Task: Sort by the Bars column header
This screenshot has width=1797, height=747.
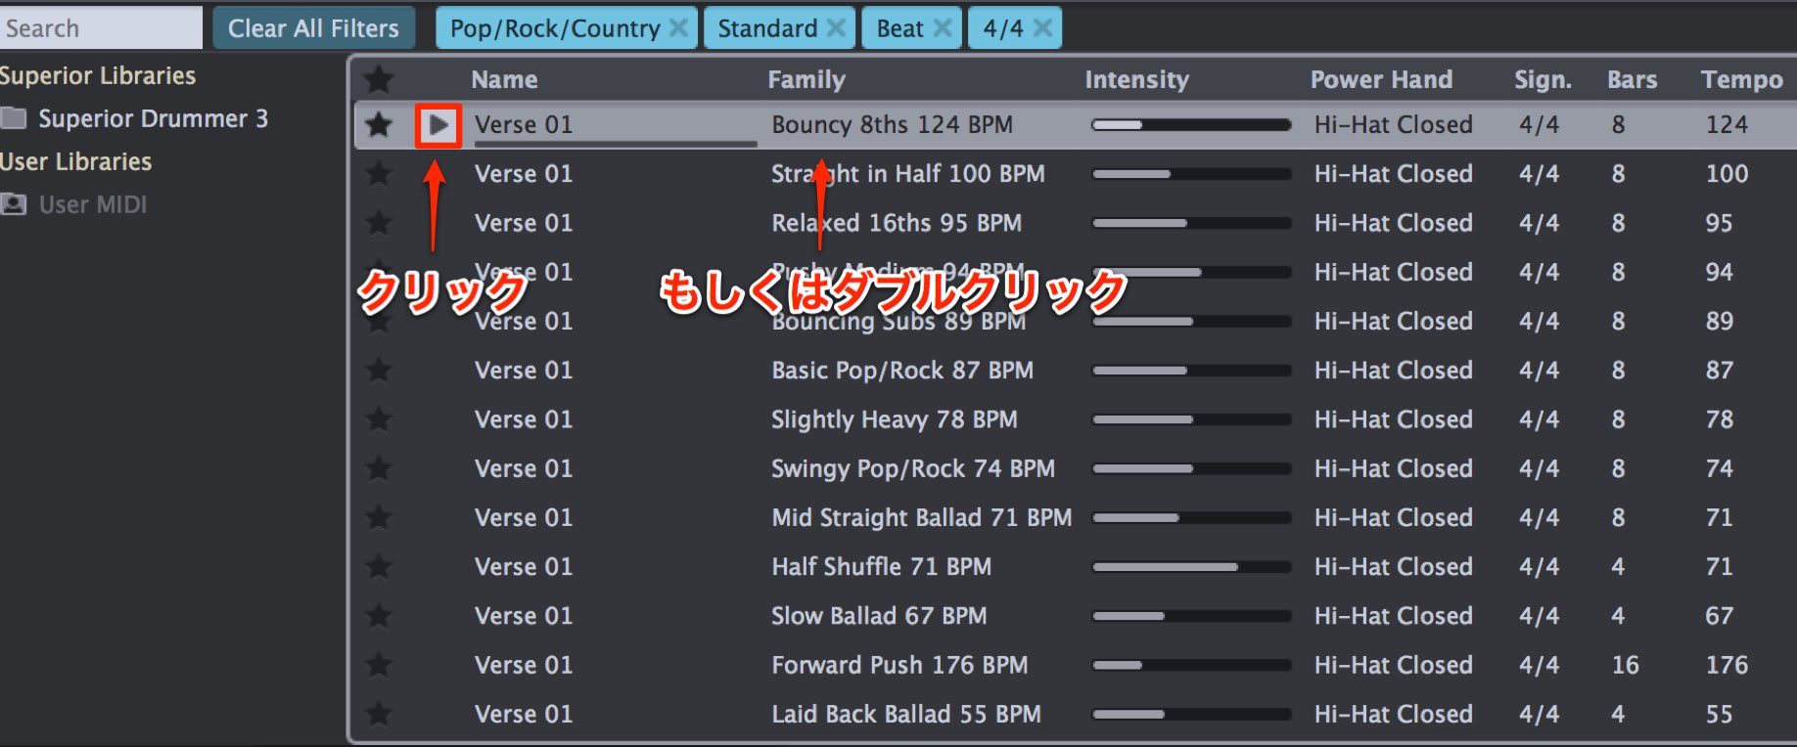Action: coord(1632,79)
